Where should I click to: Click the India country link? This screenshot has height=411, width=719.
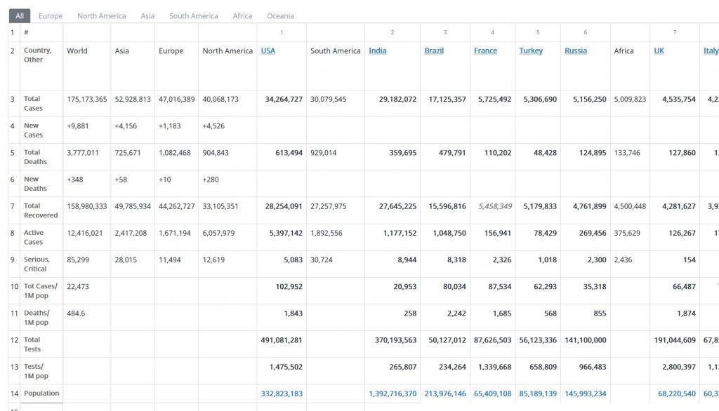coord(377,50)
